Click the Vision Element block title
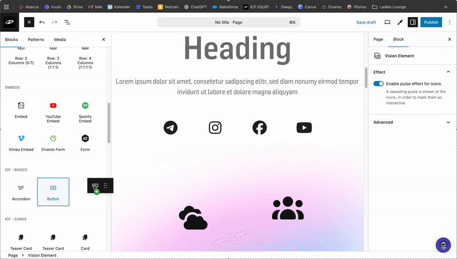Viewport: 457px width, 259px height. [399, 56]
